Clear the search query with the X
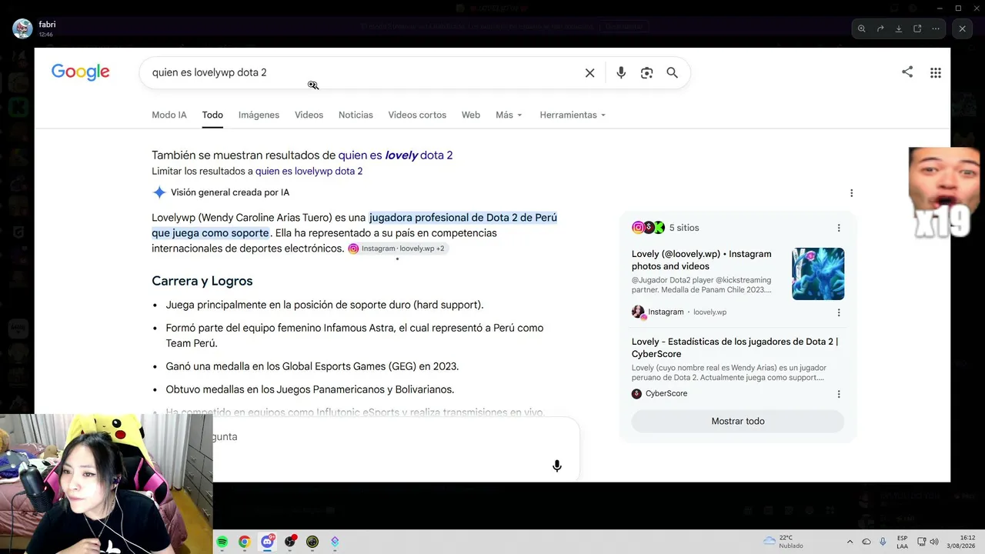Image resolution: width=985 pixels, height=554 pixels. pos(590,73)
